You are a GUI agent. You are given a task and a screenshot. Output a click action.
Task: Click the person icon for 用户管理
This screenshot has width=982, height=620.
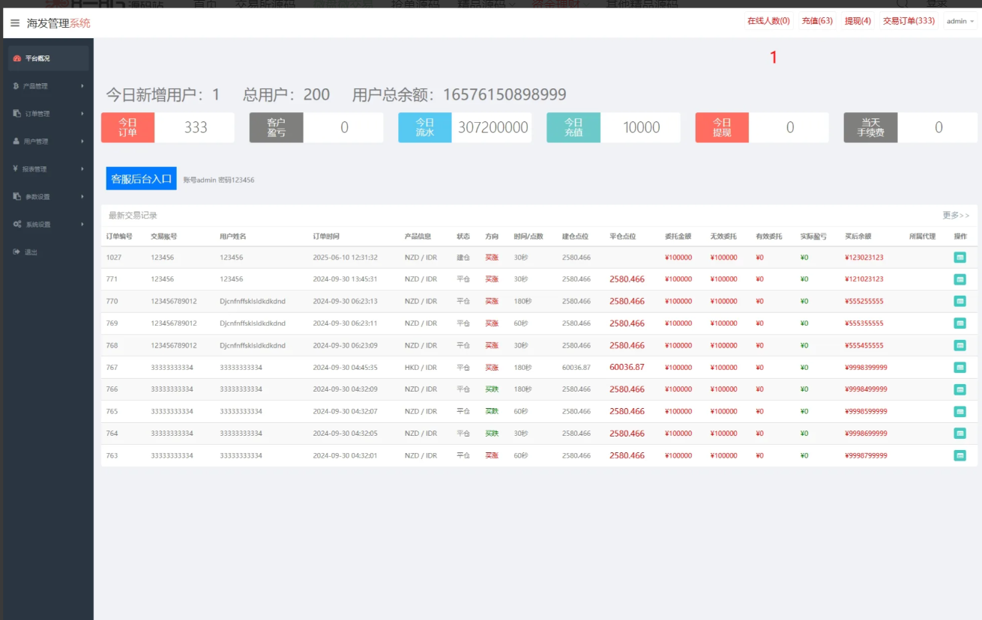pos(16,142)
